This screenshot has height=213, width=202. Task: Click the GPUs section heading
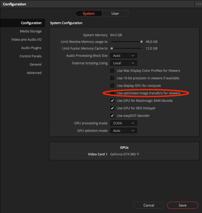coord(124,148)
